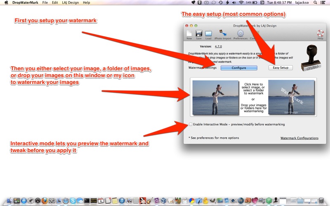330x206 pixels.
Task: Open Skype from the Dock
Action: click(73, 201)
